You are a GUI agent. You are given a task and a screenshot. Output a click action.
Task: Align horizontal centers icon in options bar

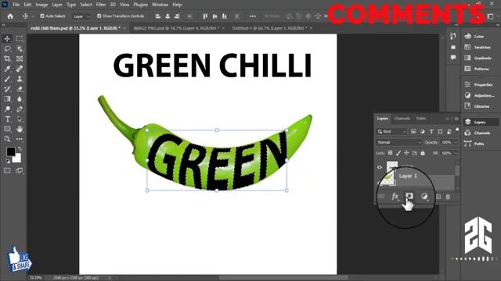(x=168, y=16)
